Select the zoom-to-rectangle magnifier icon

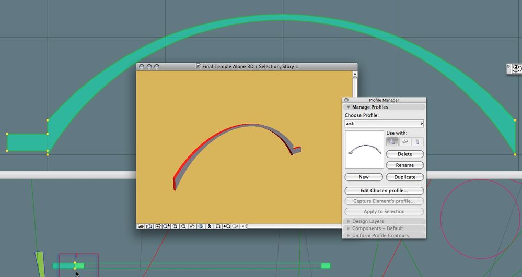coord(149,226)
